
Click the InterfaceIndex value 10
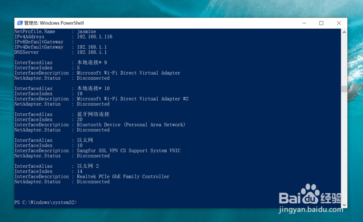coord(79,145)
